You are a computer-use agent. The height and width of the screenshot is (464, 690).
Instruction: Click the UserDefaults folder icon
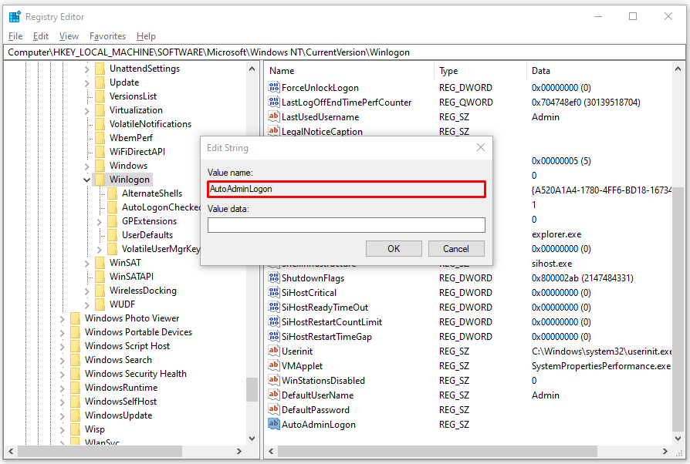(113, 234)
